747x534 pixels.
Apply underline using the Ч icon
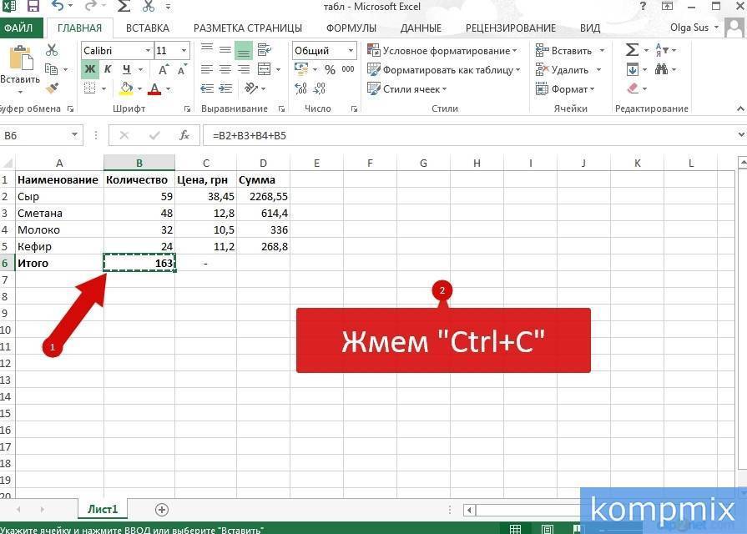tap(127, 68)
